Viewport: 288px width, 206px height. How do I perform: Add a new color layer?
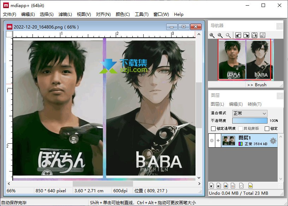(226, 186)
